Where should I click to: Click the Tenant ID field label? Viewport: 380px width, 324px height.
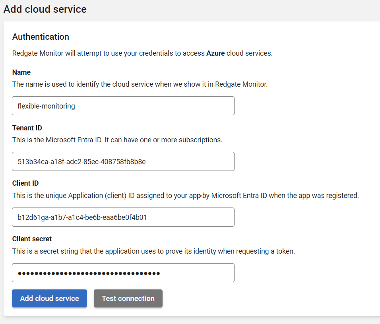coord(27,128)
